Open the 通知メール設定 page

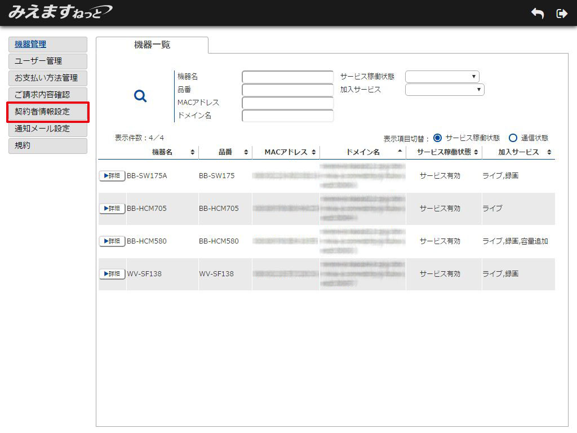pyautogui.click(x=48, y=129)
